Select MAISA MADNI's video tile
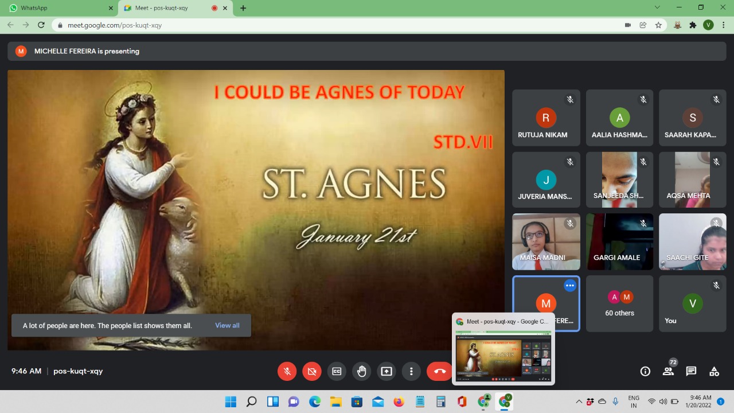This screenshot has height=413, width=734. click(546, 241)
